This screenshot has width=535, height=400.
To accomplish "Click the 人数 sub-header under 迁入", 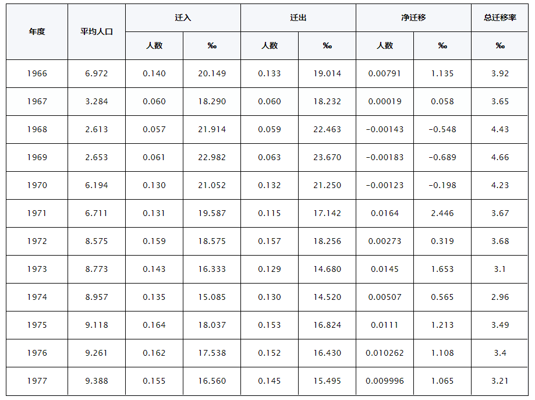I will point(154,45).
